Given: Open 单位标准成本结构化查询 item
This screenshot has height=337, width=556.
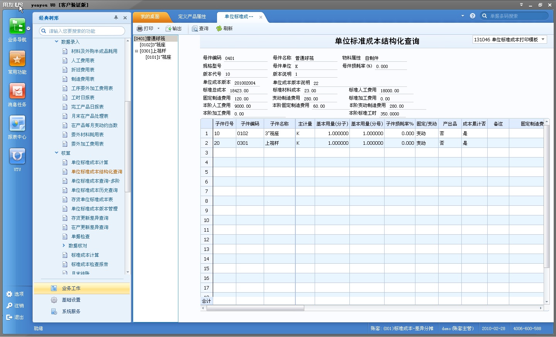Looking at the screenshot, I should pos(97,171).
